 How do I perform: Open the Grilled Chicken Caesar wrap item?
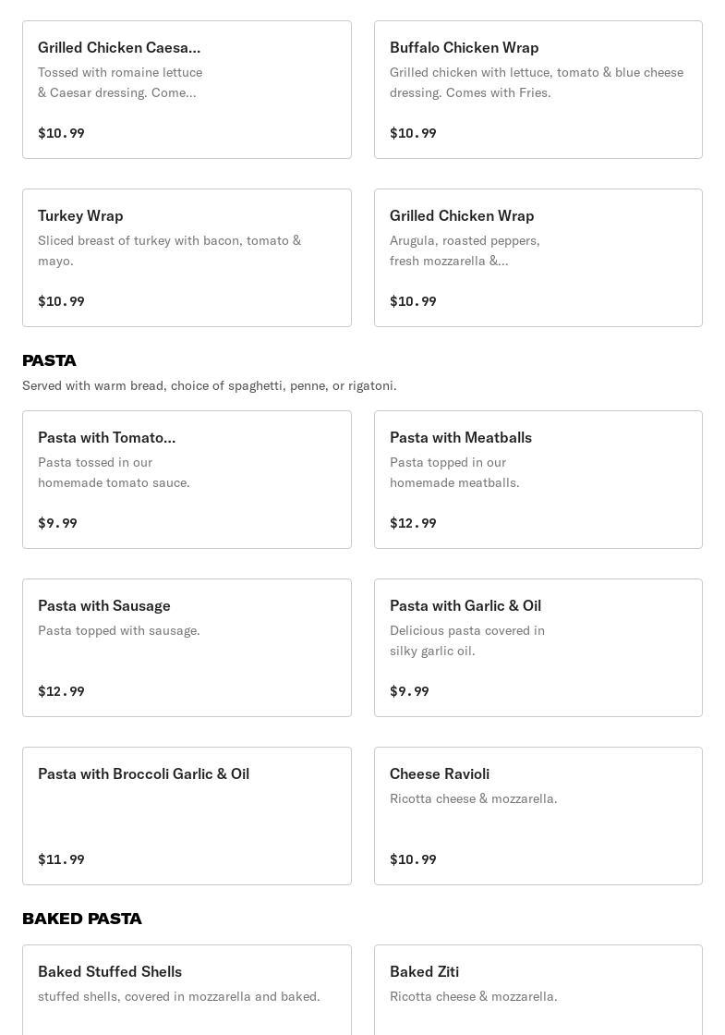pyautogui.click(x=187, y=90)
